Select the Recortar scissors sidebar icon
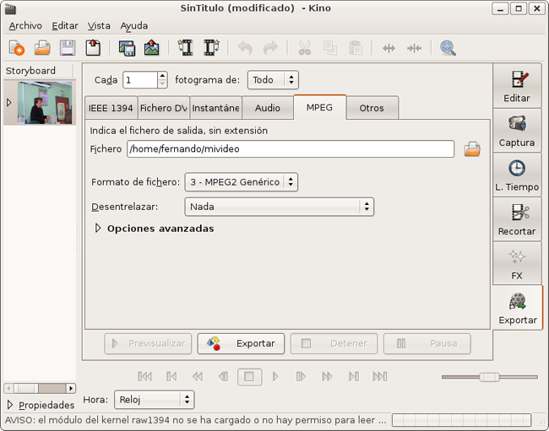The height and width of the screenshot is (431, 549). [x=517, y=219]
